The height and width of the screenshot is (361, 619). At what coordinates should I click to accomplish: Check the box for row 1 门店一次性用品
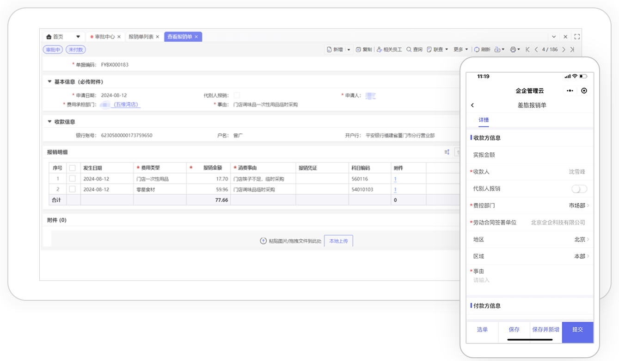pyautogui.click(x=72, y=179)
